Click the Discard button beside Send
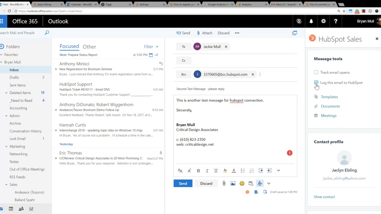Viewport: 381px width, 214px height. tap(206, 183)
